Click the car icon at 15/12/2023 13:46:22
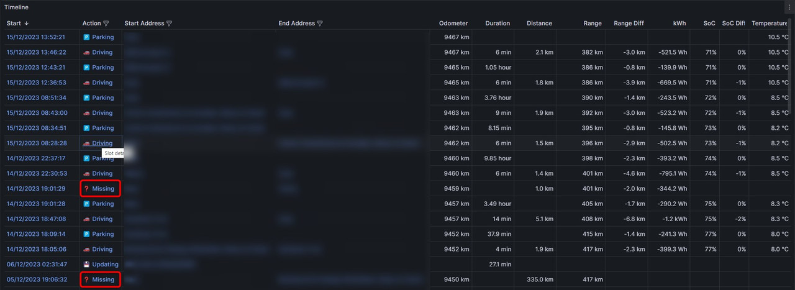 (87, 52)
